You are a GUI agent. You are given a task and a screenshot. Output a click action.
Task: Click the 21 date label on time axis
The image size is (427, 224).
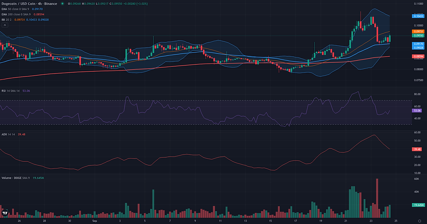pos(346,221)
